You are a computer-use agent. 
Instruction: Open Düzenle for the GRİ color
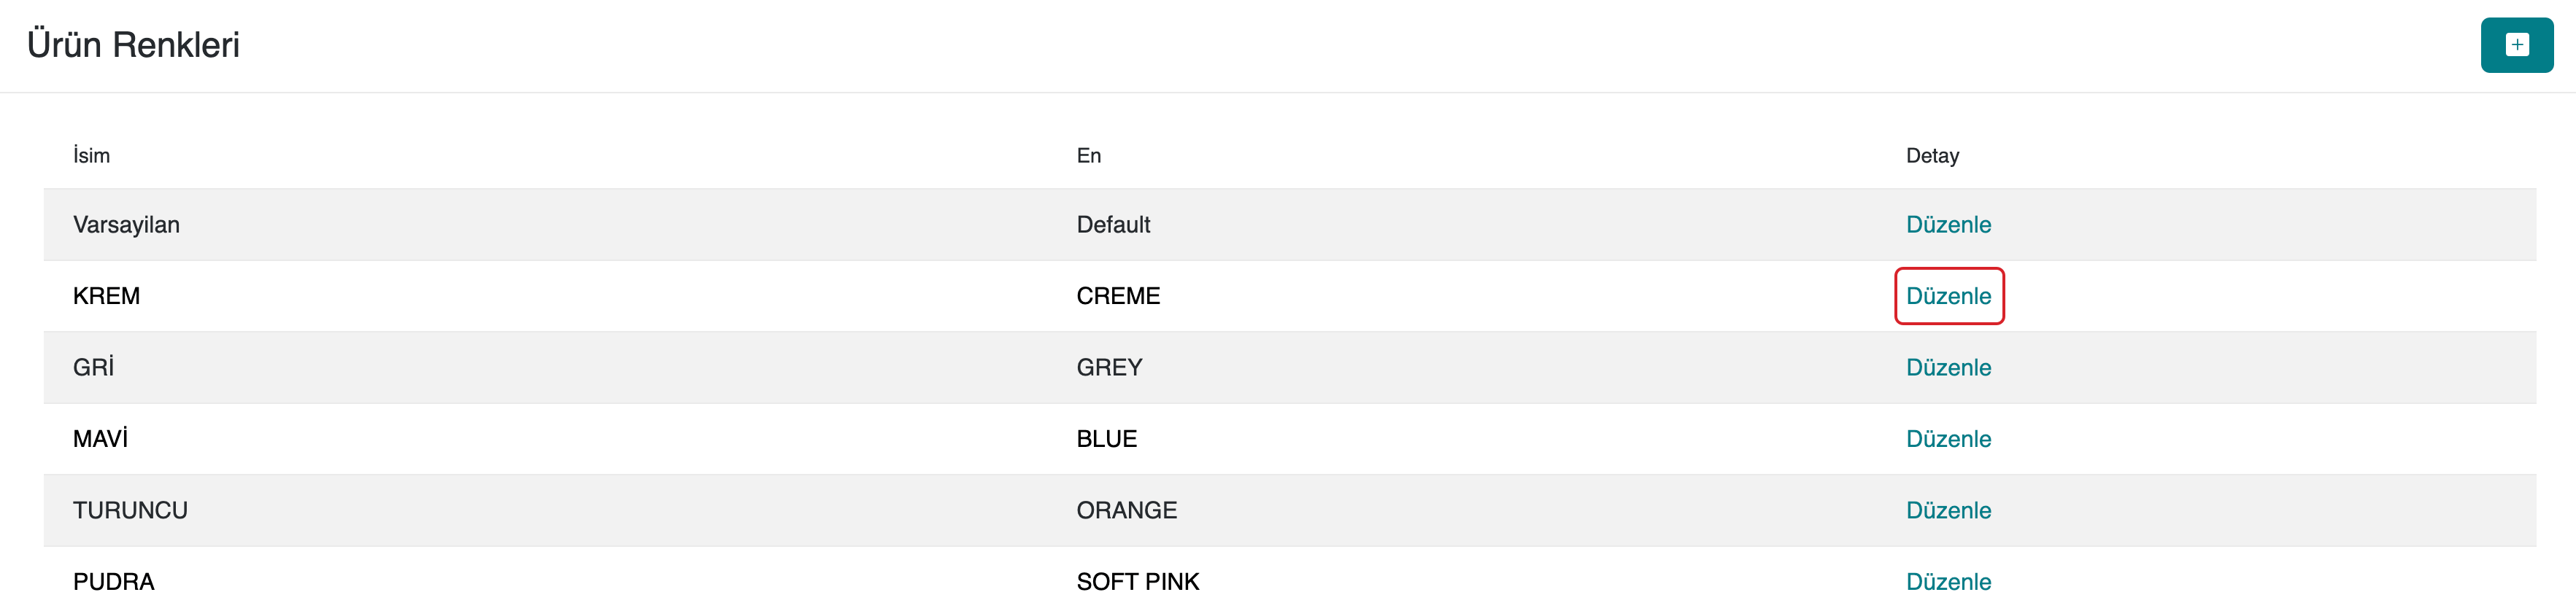[1948, 367]
